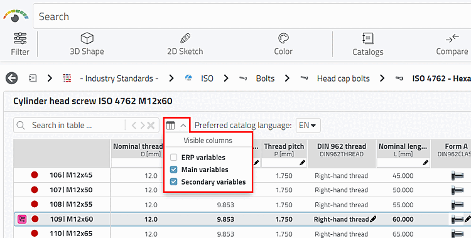Image resolution: width=471 pixels, height=238 pixels.
Task: Click bolt image in Form A for row 108
Action: coord(457,205)
